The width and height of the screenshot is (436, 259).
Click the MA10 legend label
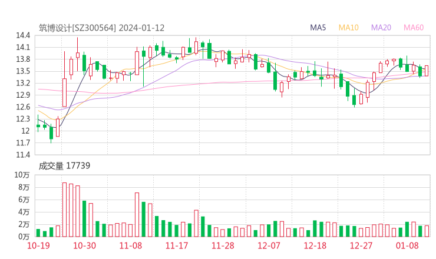[x=348, y=28]
